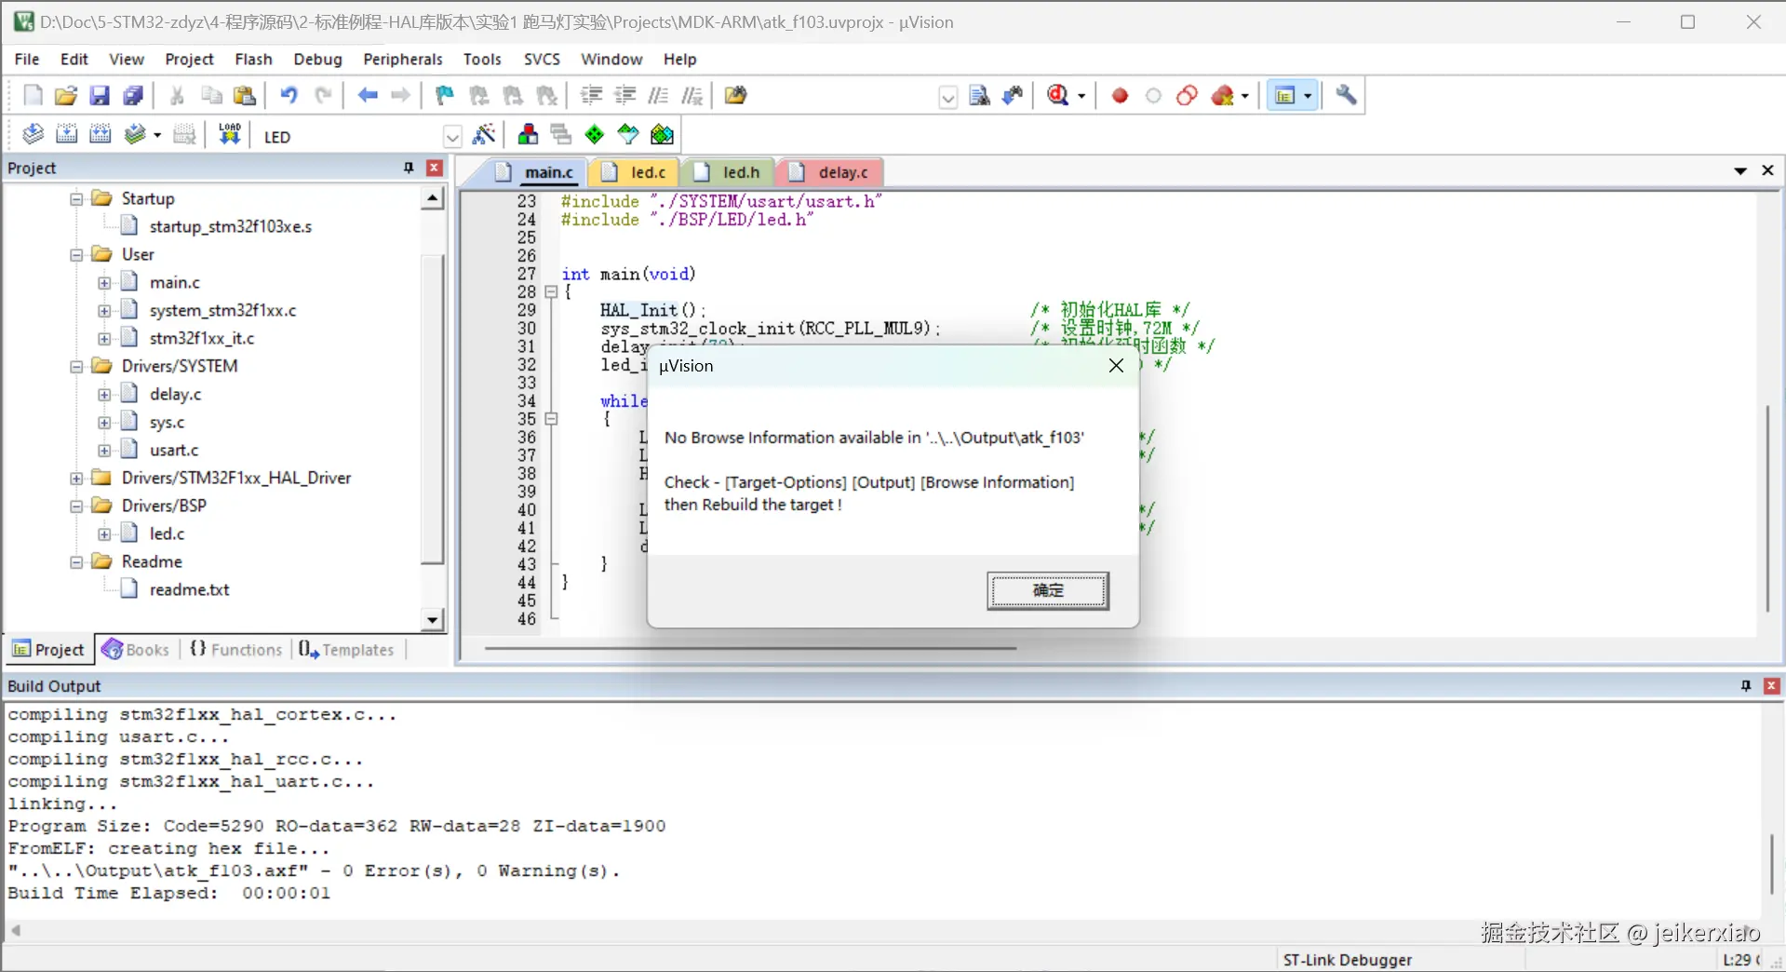Open Options for Target with the magic wand

pos(484,135)
